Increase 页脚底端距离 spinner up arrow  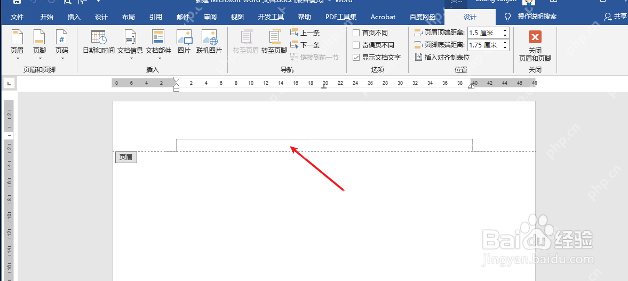coord(505,43)
